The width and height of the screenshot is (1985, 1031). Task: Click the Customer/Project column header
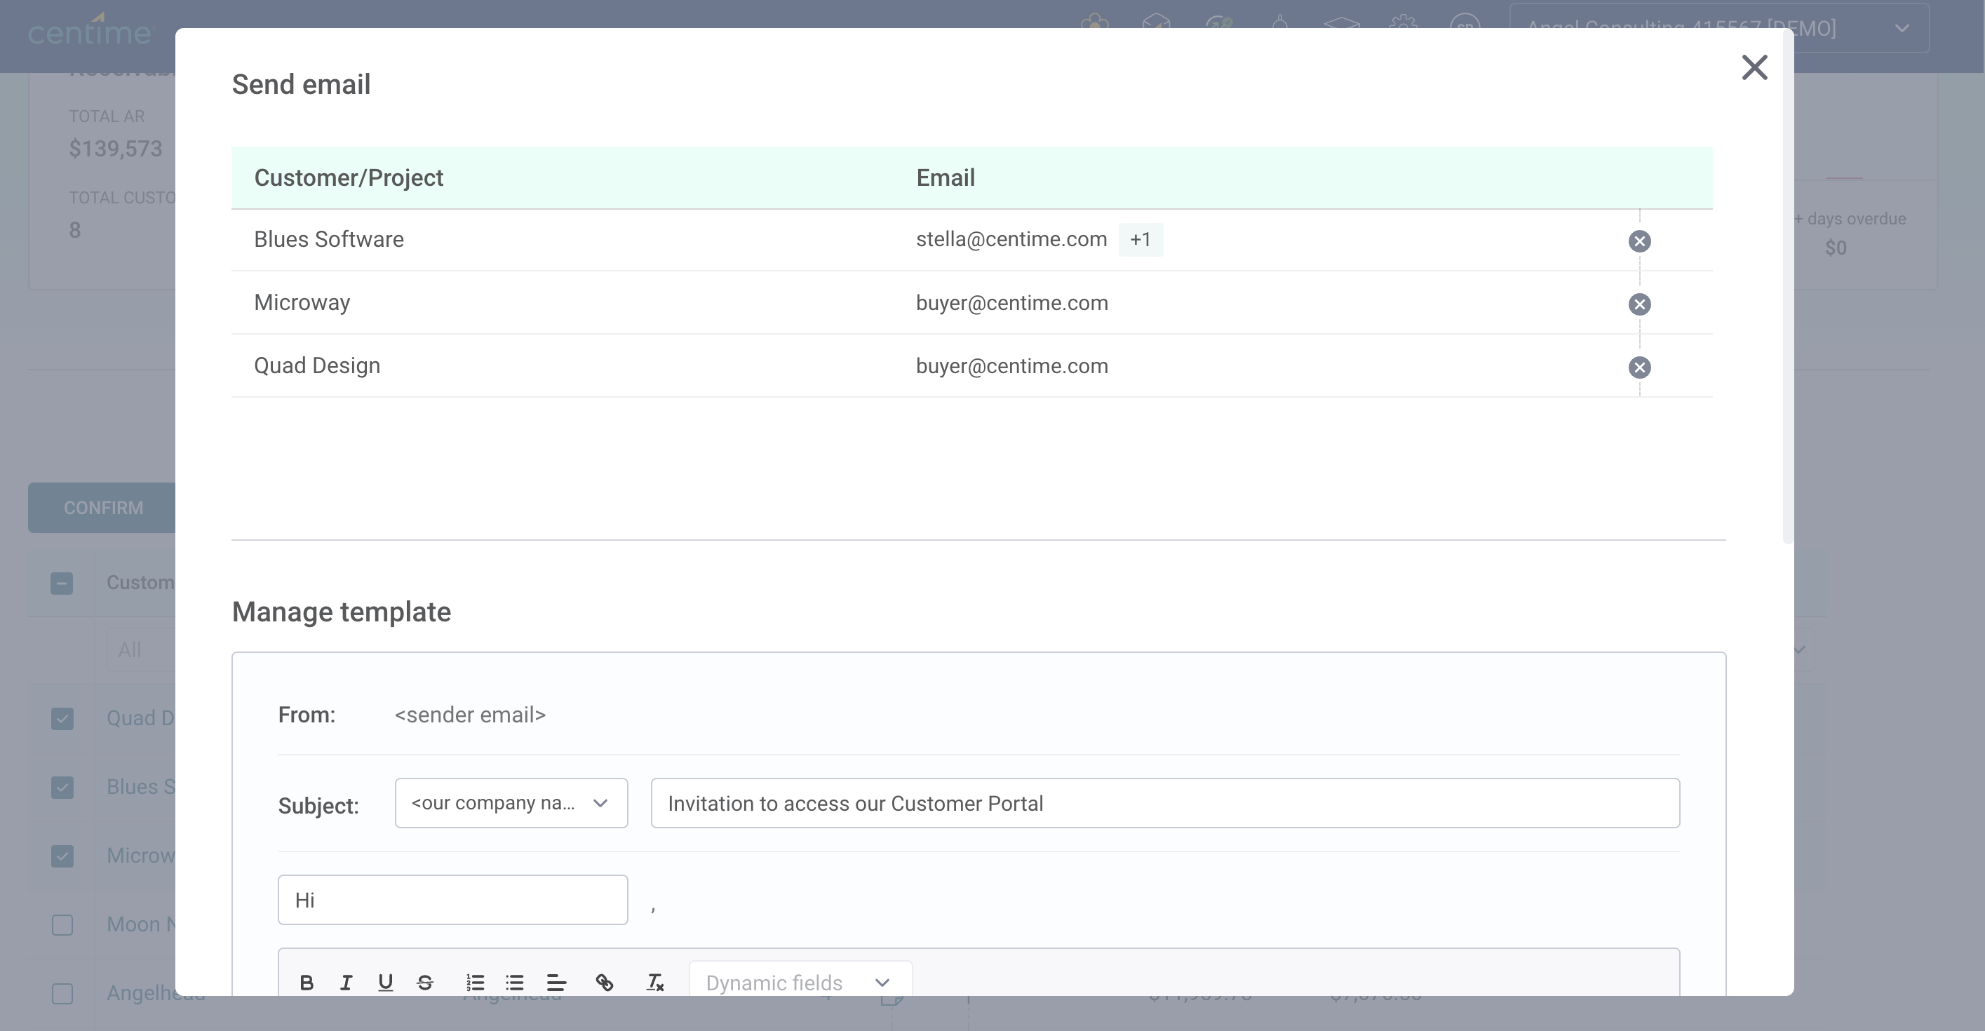click(349, 178)
